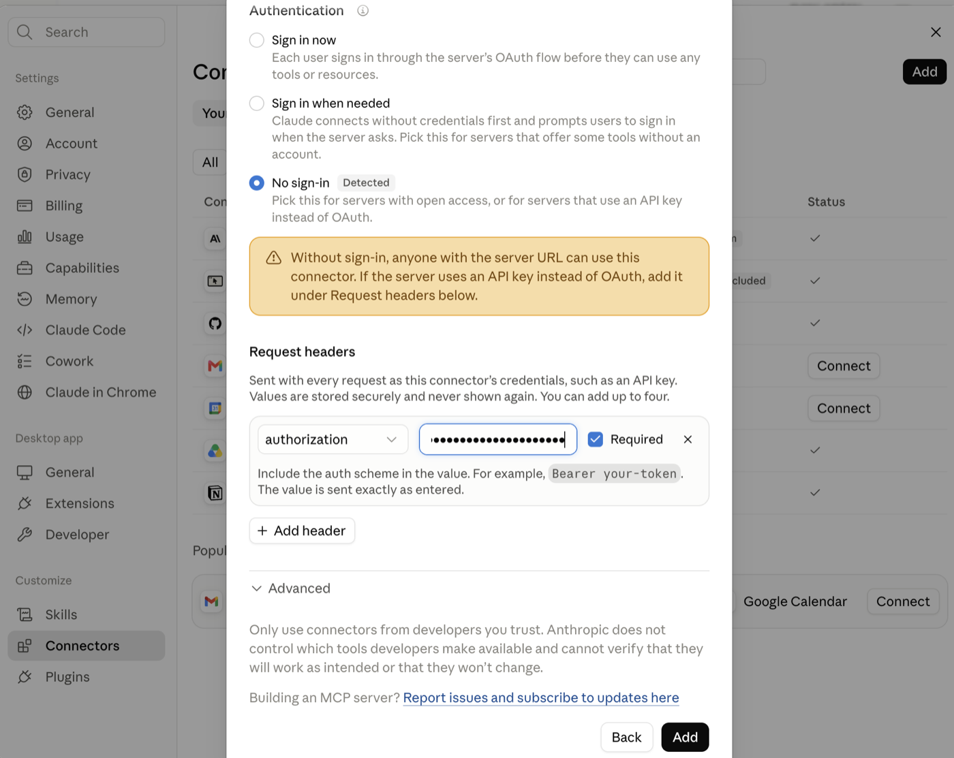The height and width of the screenshot is (758, 954).
Task: Click Connect next to Google Calendar card
Action: point(903,601)
